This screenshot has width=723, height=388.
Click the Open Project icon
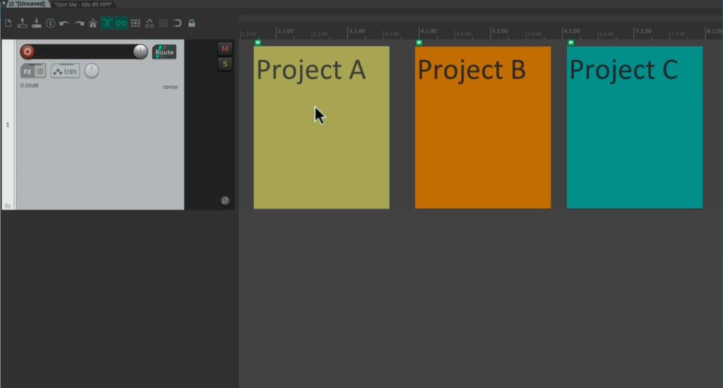(22, 23)
